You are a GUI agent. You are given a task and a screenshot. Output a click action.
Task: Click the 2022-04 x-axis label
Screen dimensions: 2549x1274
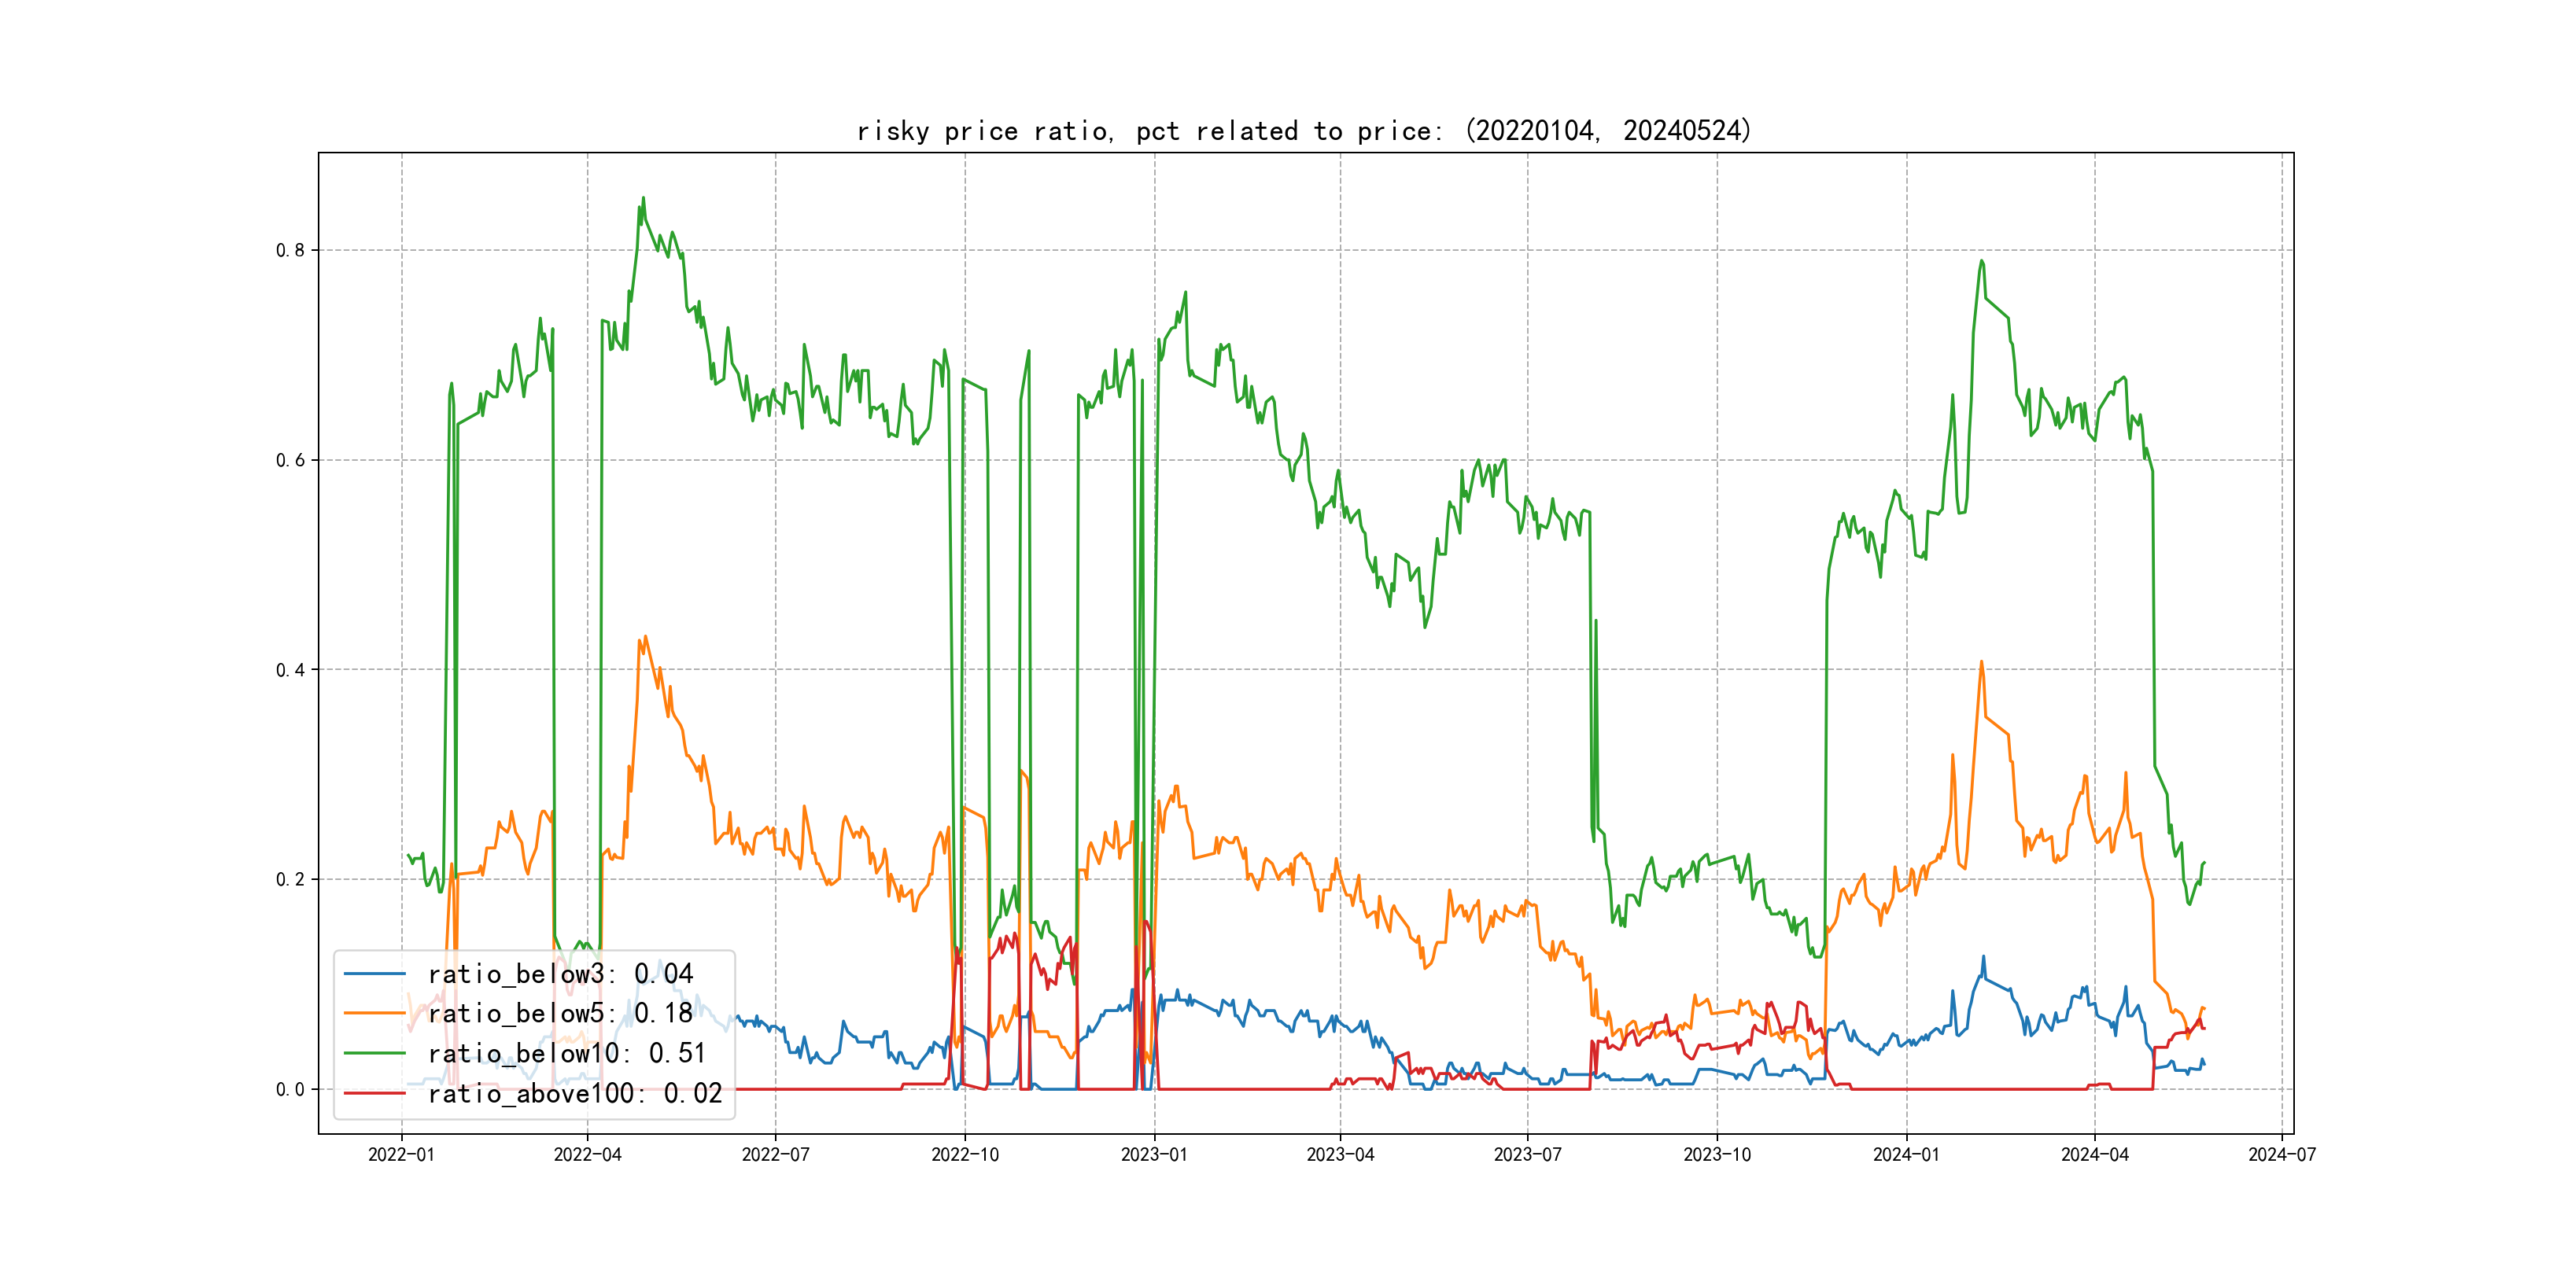click(x=588, y=1154)
